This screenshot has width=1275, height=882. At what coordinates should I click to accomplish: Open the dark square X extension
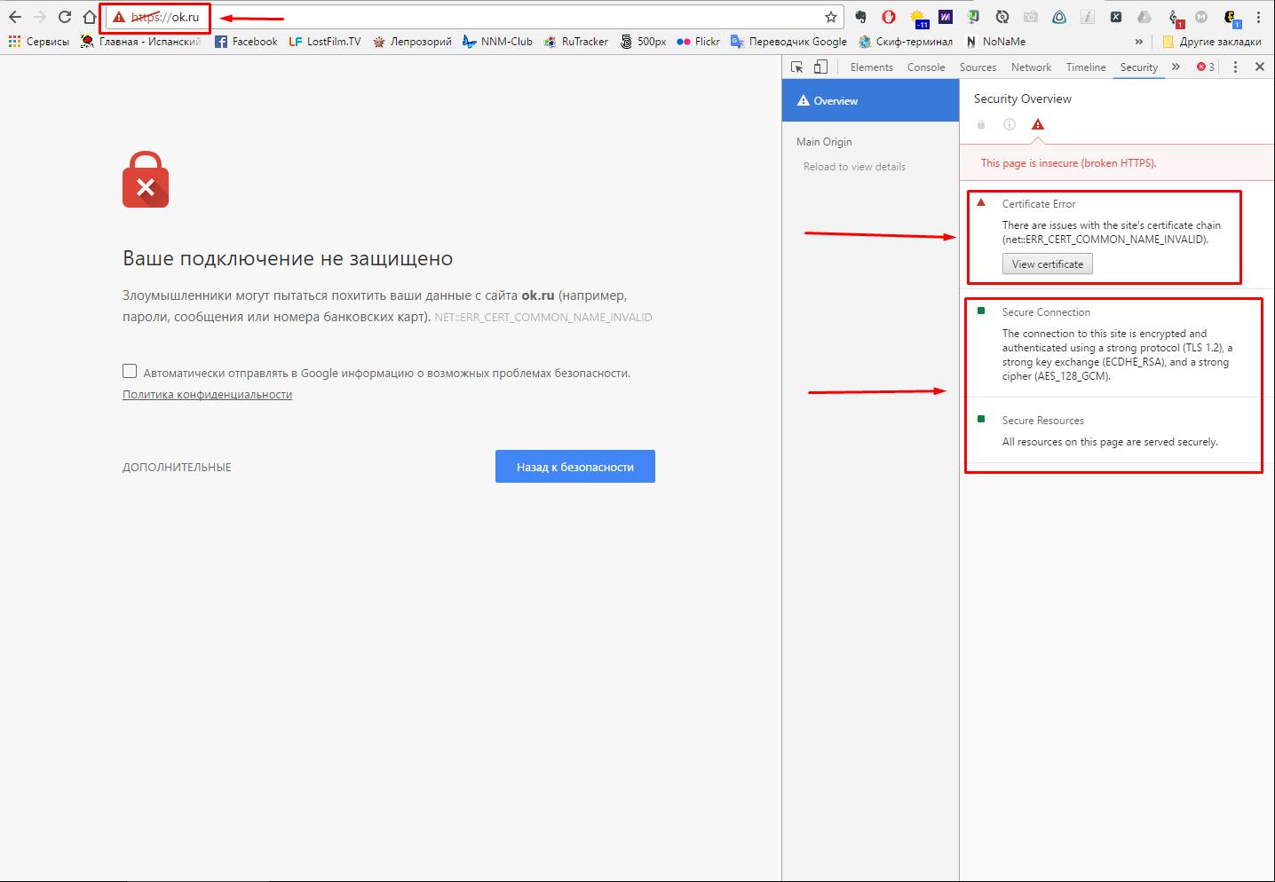1116,17
